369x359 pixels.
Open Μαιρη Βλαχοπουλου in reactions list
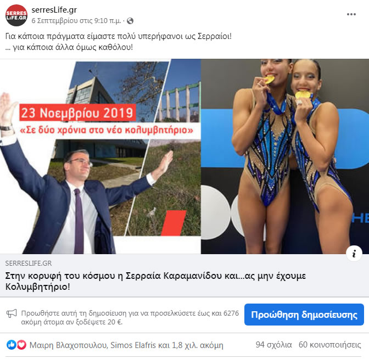(68, 345)
